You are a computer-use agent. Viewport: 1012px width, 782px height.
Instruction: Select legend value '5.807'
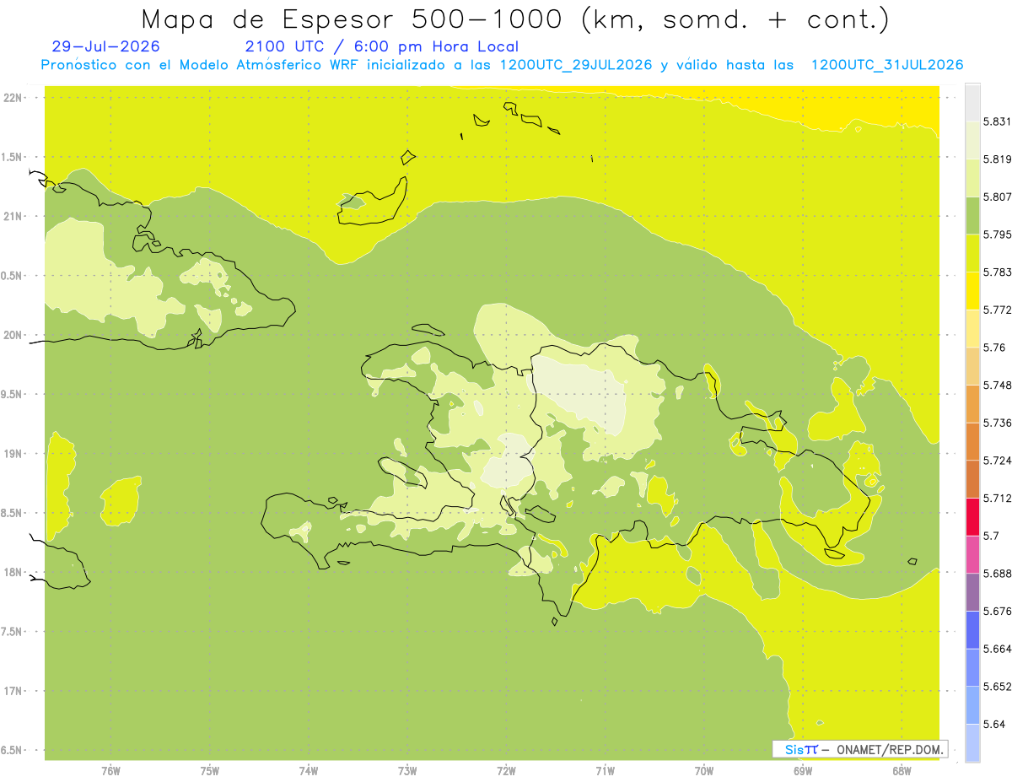[x=998, y=197]
